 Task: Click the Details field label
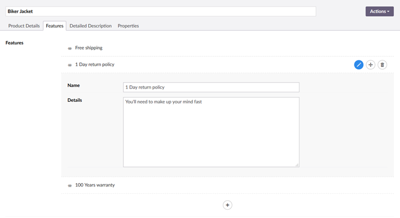click(x=75, y=100)
